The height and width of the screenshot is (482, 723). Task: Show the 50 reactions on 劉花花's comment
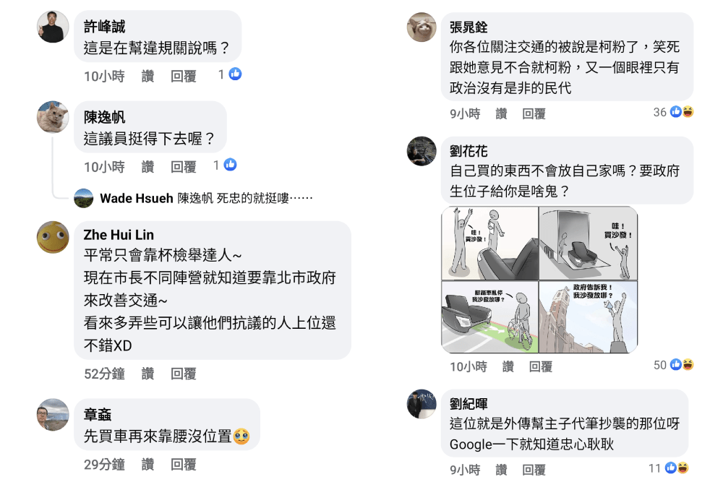coord(674,365)
